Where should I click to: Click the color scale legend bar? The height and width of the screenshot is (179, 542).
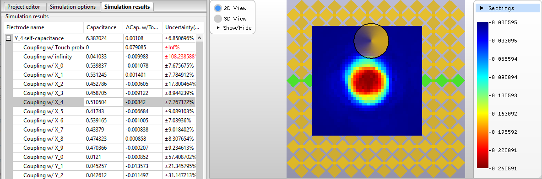pyautogui.click(x=482, y=95)
